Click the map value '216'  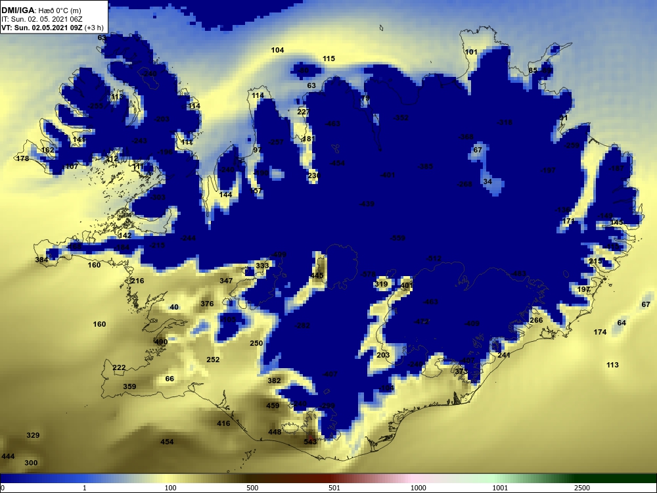(137, 281)
